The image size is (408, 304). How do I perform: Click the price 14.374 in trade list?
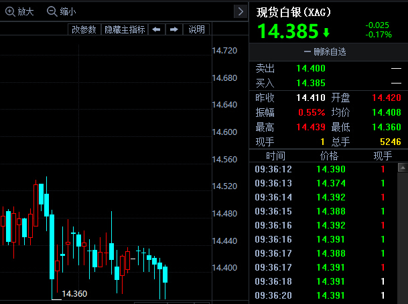pyautogui.click(x=331, y=183)
